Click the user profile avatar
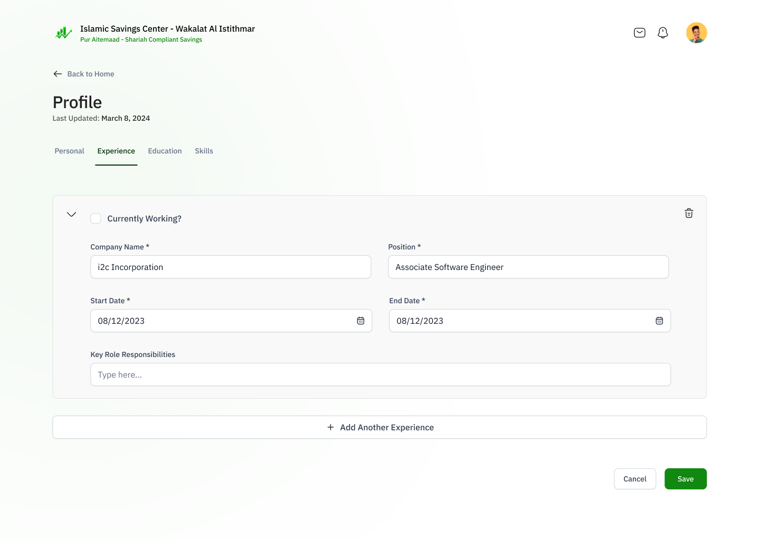The image size is (760, 540). point(696,33)
